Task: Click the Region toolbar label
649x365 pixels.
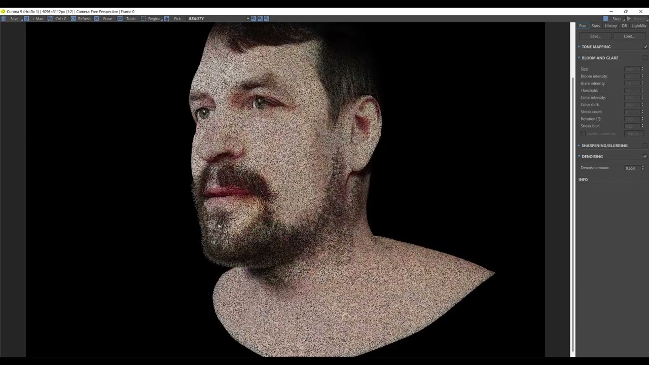Action: (154, 19)
